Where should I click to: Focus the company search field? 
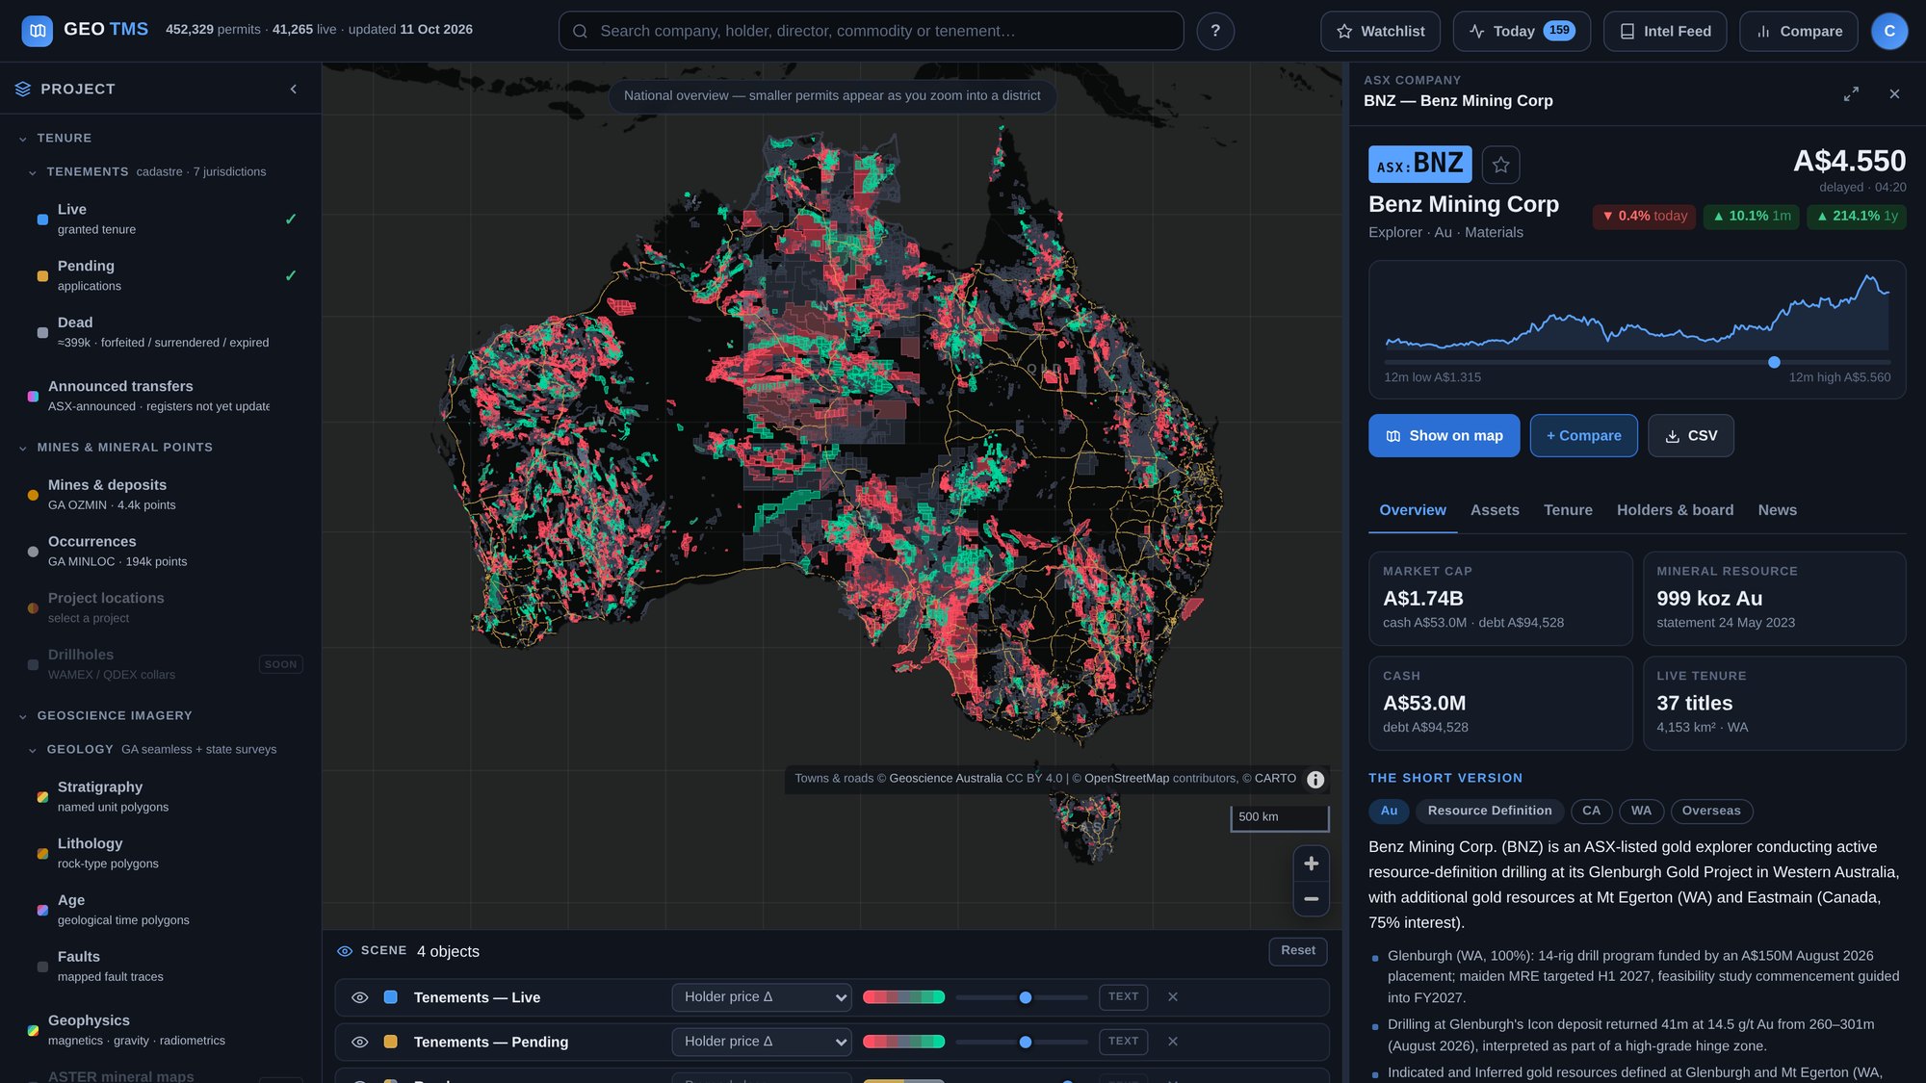click(871, 31)
